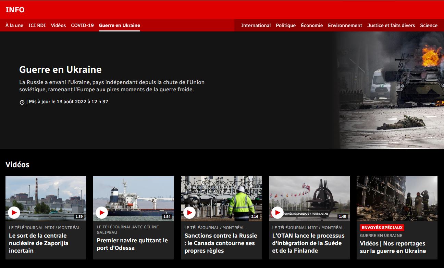Open the firefighters in ruins thumbnail
This screenshot has height=268, width=444.
pyautogui.click(x=397, y=199)
